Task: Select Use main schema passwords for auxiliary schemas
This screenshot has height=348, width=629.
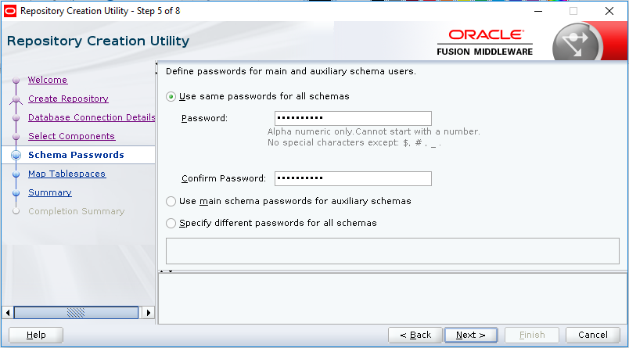Action: pyautogui.click(x=171, y=202)
